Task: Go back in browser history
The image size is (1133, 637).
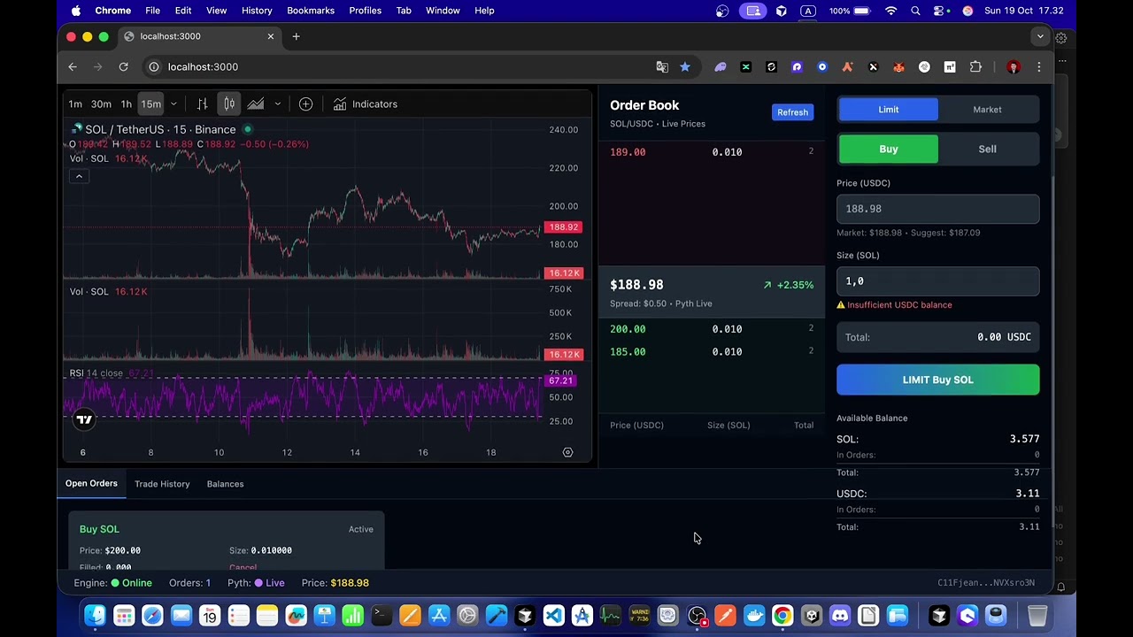Action: [x=73, y=66]
